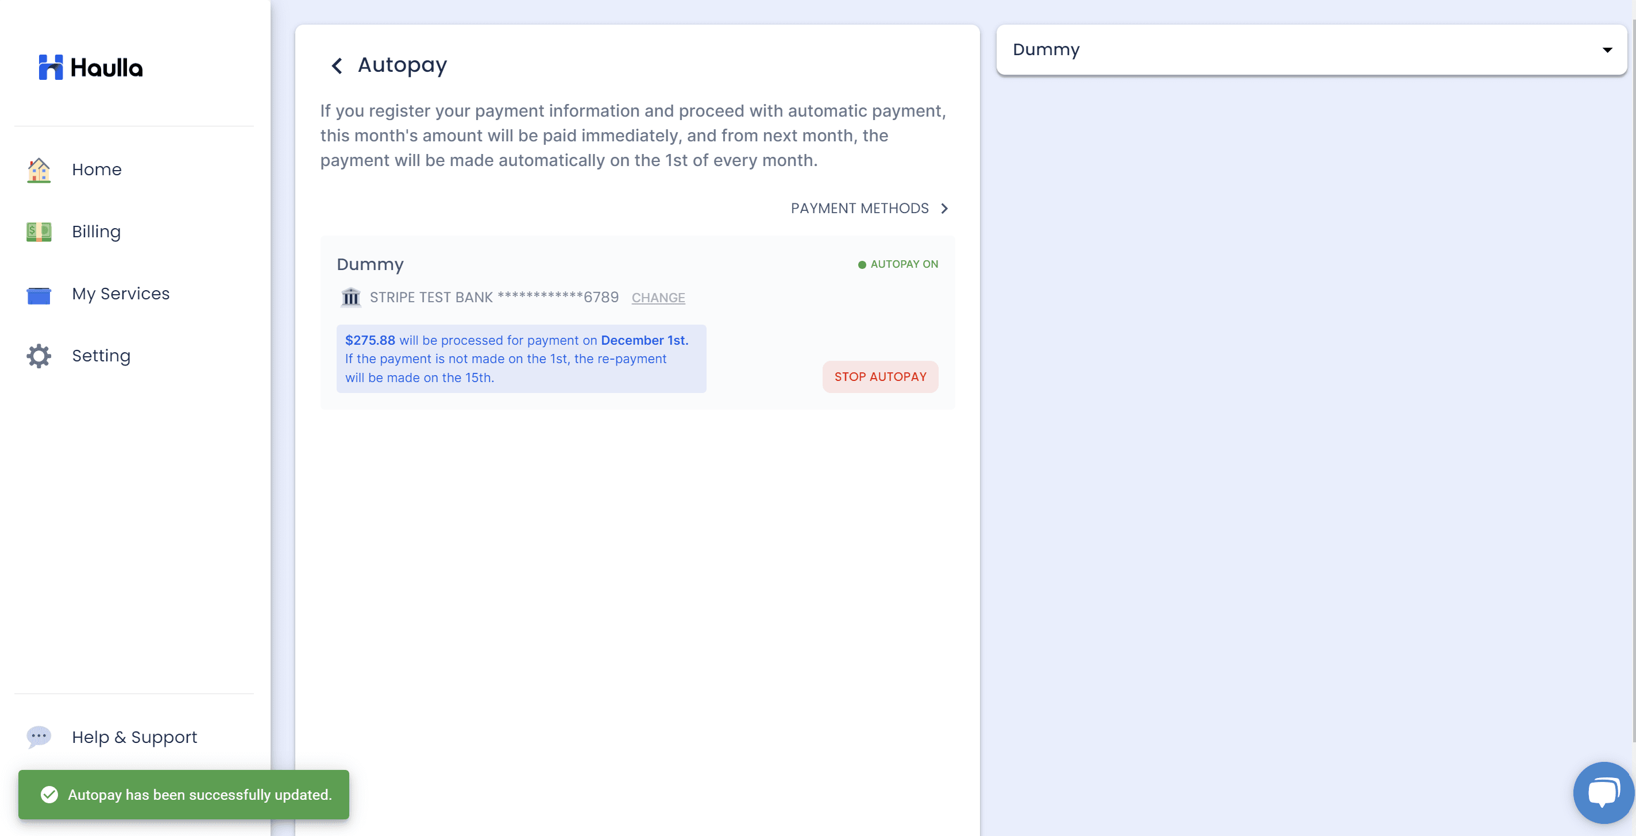
Task: Click the green success checkmark icon
Action: tap(49, 794)
